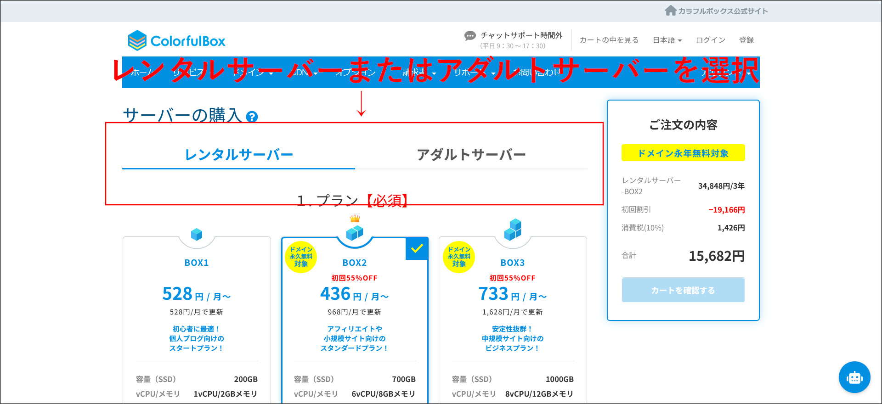The image size is (882, 404).
Task: Click the yellow ドメイン永年無料対象 banner
Action: pos(683,153)
